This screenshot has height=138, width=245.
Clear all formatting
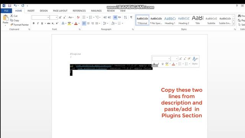coord(78,17)
